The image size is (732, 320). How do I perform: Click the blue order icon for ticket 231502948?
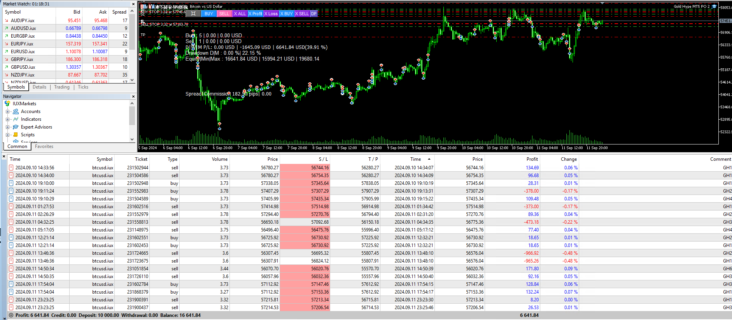11,183
